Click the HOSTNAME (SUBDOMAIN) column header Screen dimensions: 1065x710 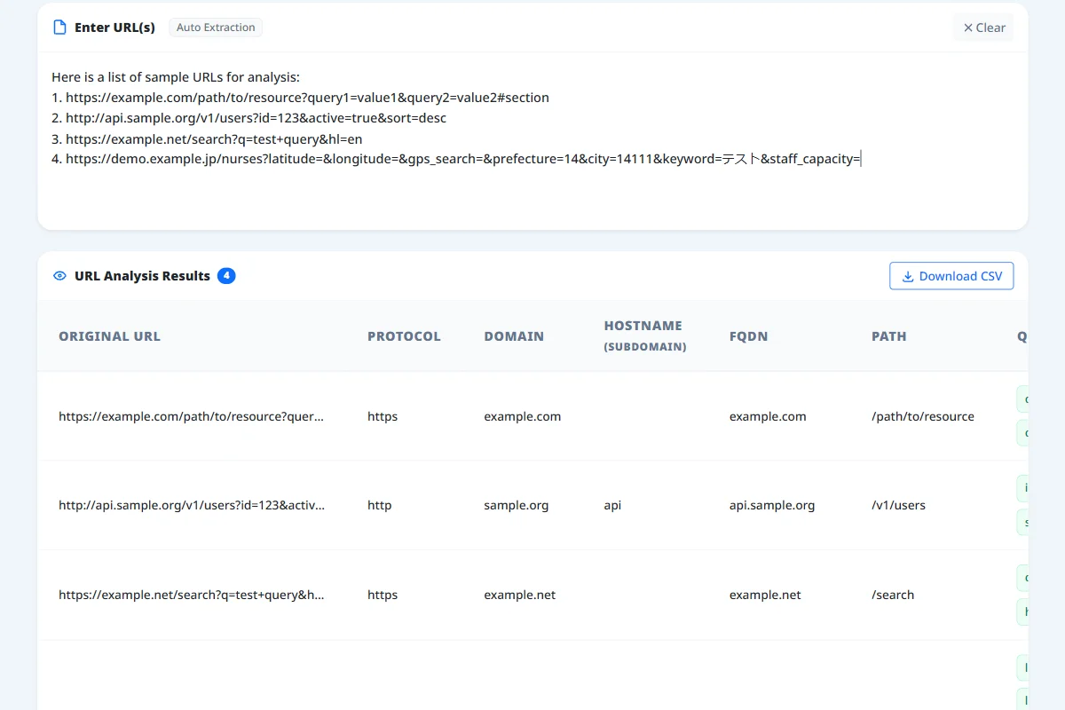[x=645, y=336]
